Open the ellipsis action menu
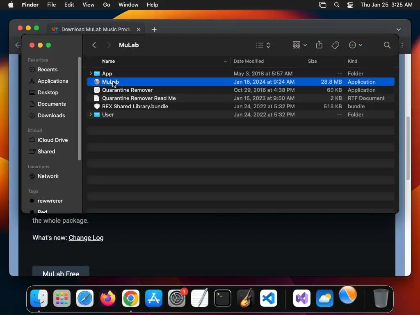Image resolution: width=420 pixels, height=315 pixels. [356, 45]
